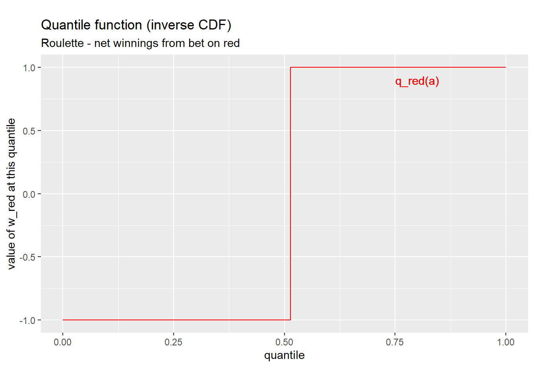The height and width of the screenshot is (382, 534).
Task: Click the 1.00 x-axis tick label
Action: click(505, 342)
